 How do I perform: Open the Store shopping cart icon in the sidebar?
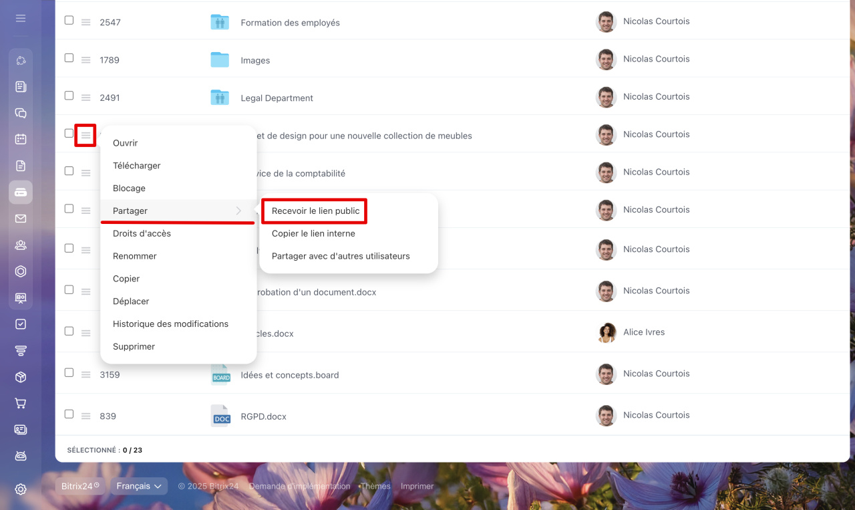(x=21, y=403)
